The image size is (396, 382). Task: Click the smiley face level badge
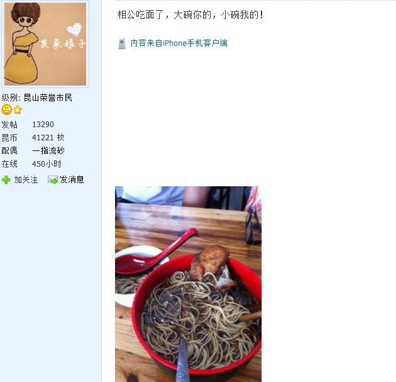coord(6,110)
